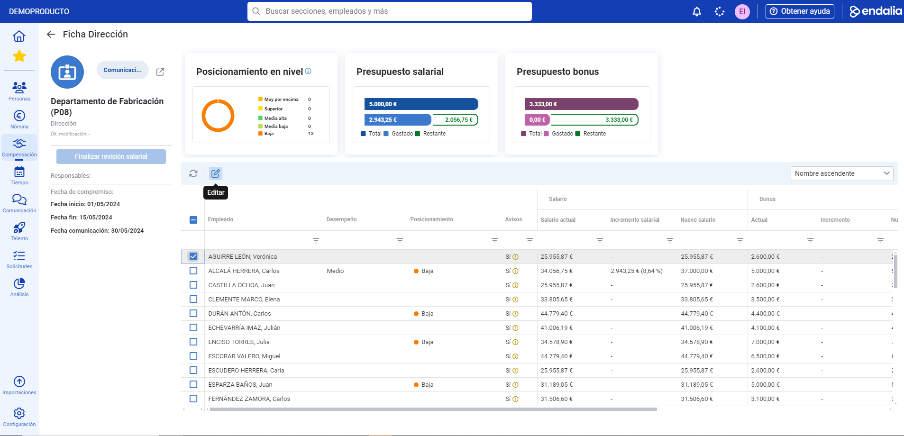Screen dimensions: 904x436
Task: Click the horizontal scrollbar of the table
Action: pyautogui.click(x=433, y=409)
